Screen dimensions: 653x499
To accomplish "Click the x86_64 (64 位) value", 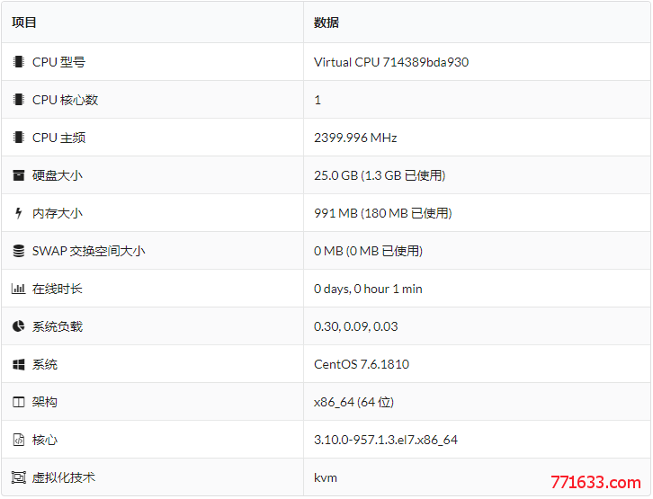I will click(x=353, y=402).
